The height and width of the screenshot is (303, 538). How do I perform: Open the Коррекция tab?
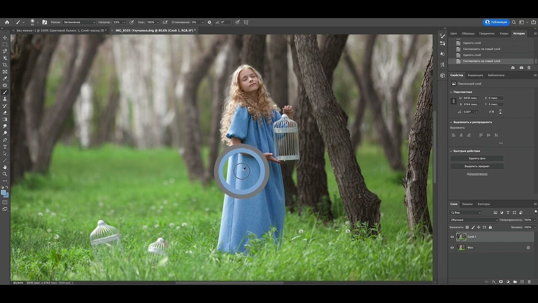click(475, 75)
